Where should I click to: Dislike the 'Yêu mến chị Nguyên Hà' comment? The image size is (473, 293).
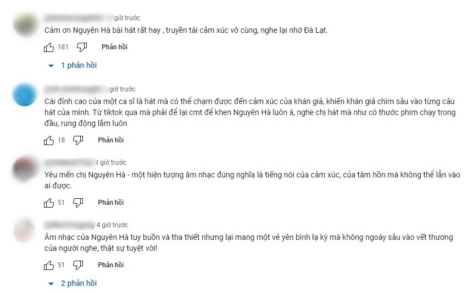pos(78,203)
